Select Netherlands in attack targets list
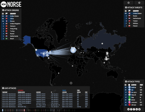 click(134, 18)
